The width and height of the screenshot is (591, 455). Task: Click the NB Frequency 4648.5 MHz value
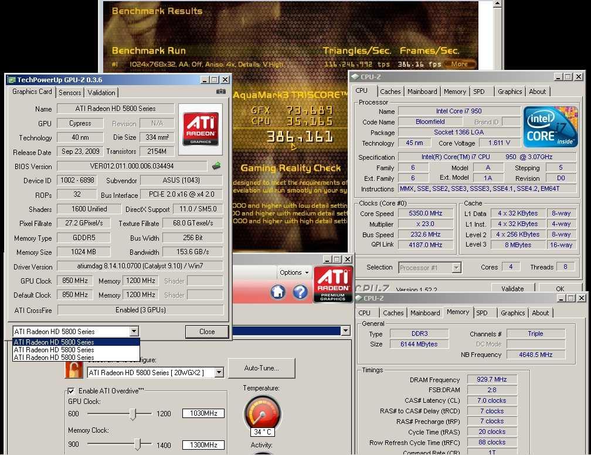coord(535,355)
